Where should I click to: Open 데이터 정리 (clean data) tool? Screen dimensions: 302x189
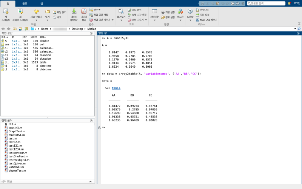click(x=84, y=15)
